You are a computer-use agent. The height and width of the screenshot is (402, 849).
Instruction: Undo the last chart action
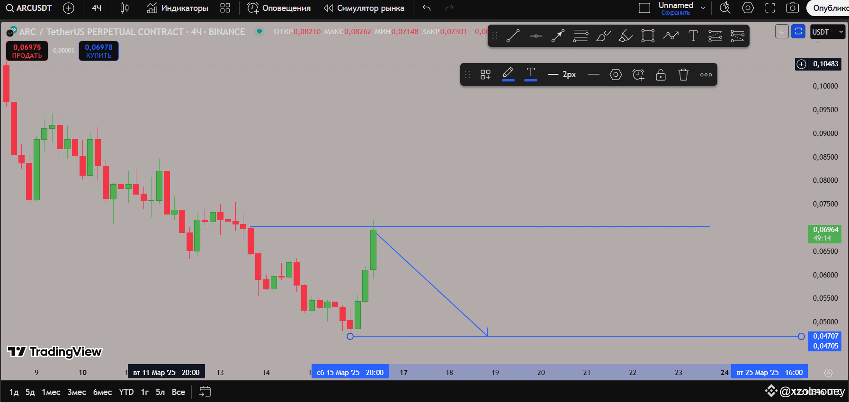coord(427,8)
